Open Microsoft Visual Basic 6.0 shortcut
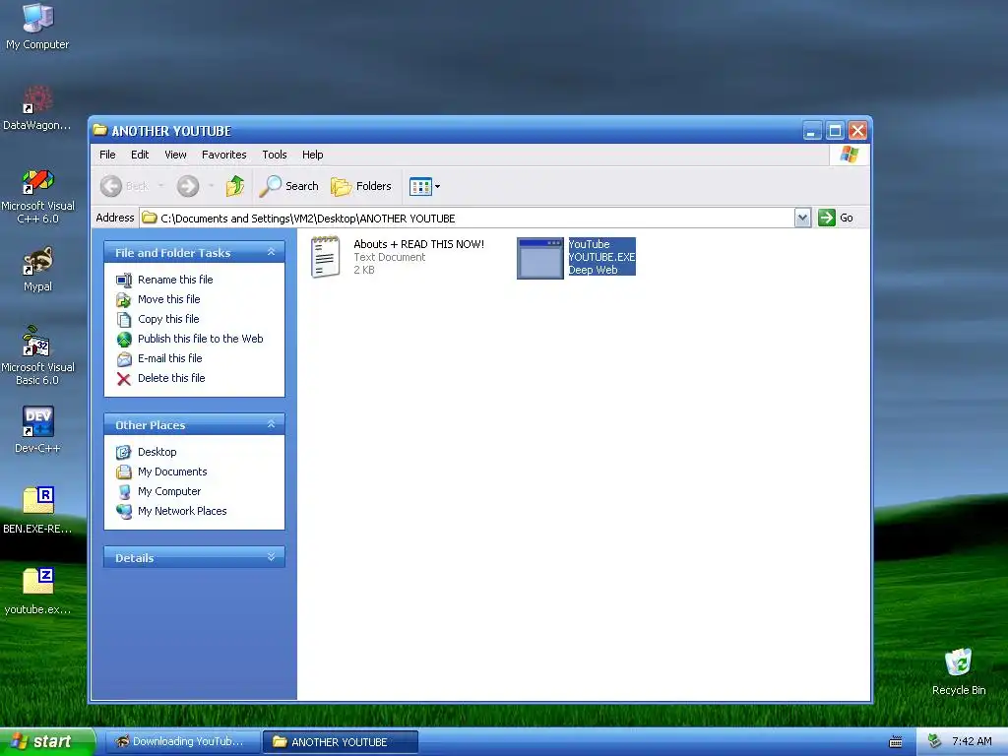Image resolution: width=1008 pixels, height=756 pixels. point(37,355)
